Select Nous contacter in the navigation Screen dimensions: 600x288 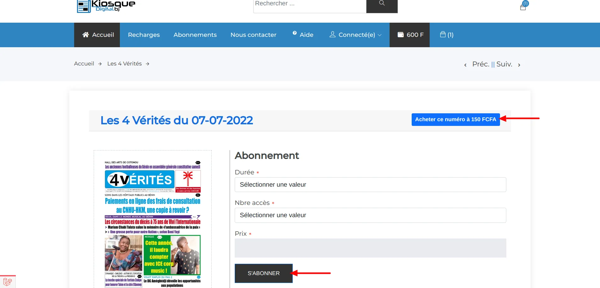[253, 35]
